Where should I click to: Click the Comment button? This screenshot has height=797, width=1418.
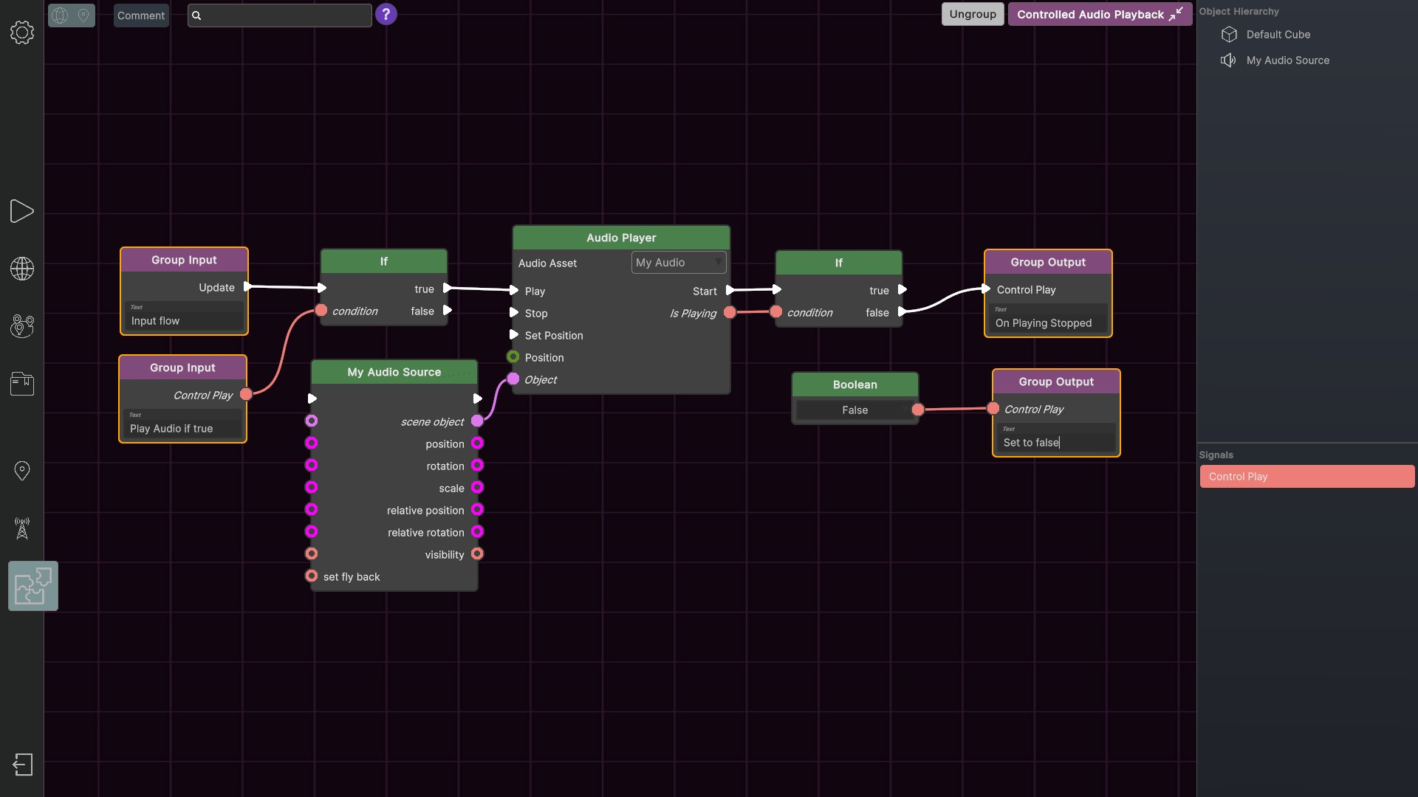[140, 15]
